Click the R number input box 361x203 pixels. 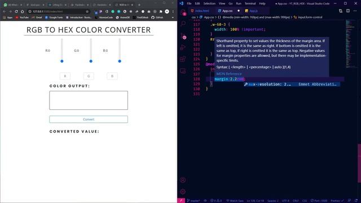click(x=65, y=76)
